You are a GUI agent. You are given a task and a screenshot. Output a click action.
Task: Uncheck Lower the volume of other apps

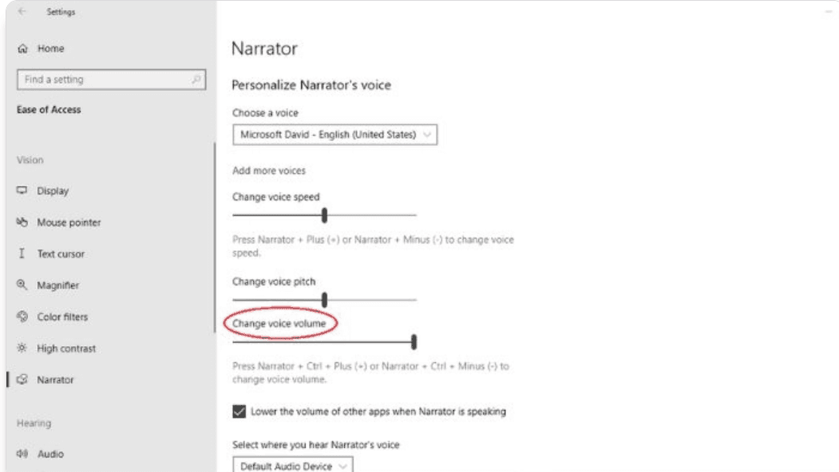pyautogui.click(x=239, y=411)
